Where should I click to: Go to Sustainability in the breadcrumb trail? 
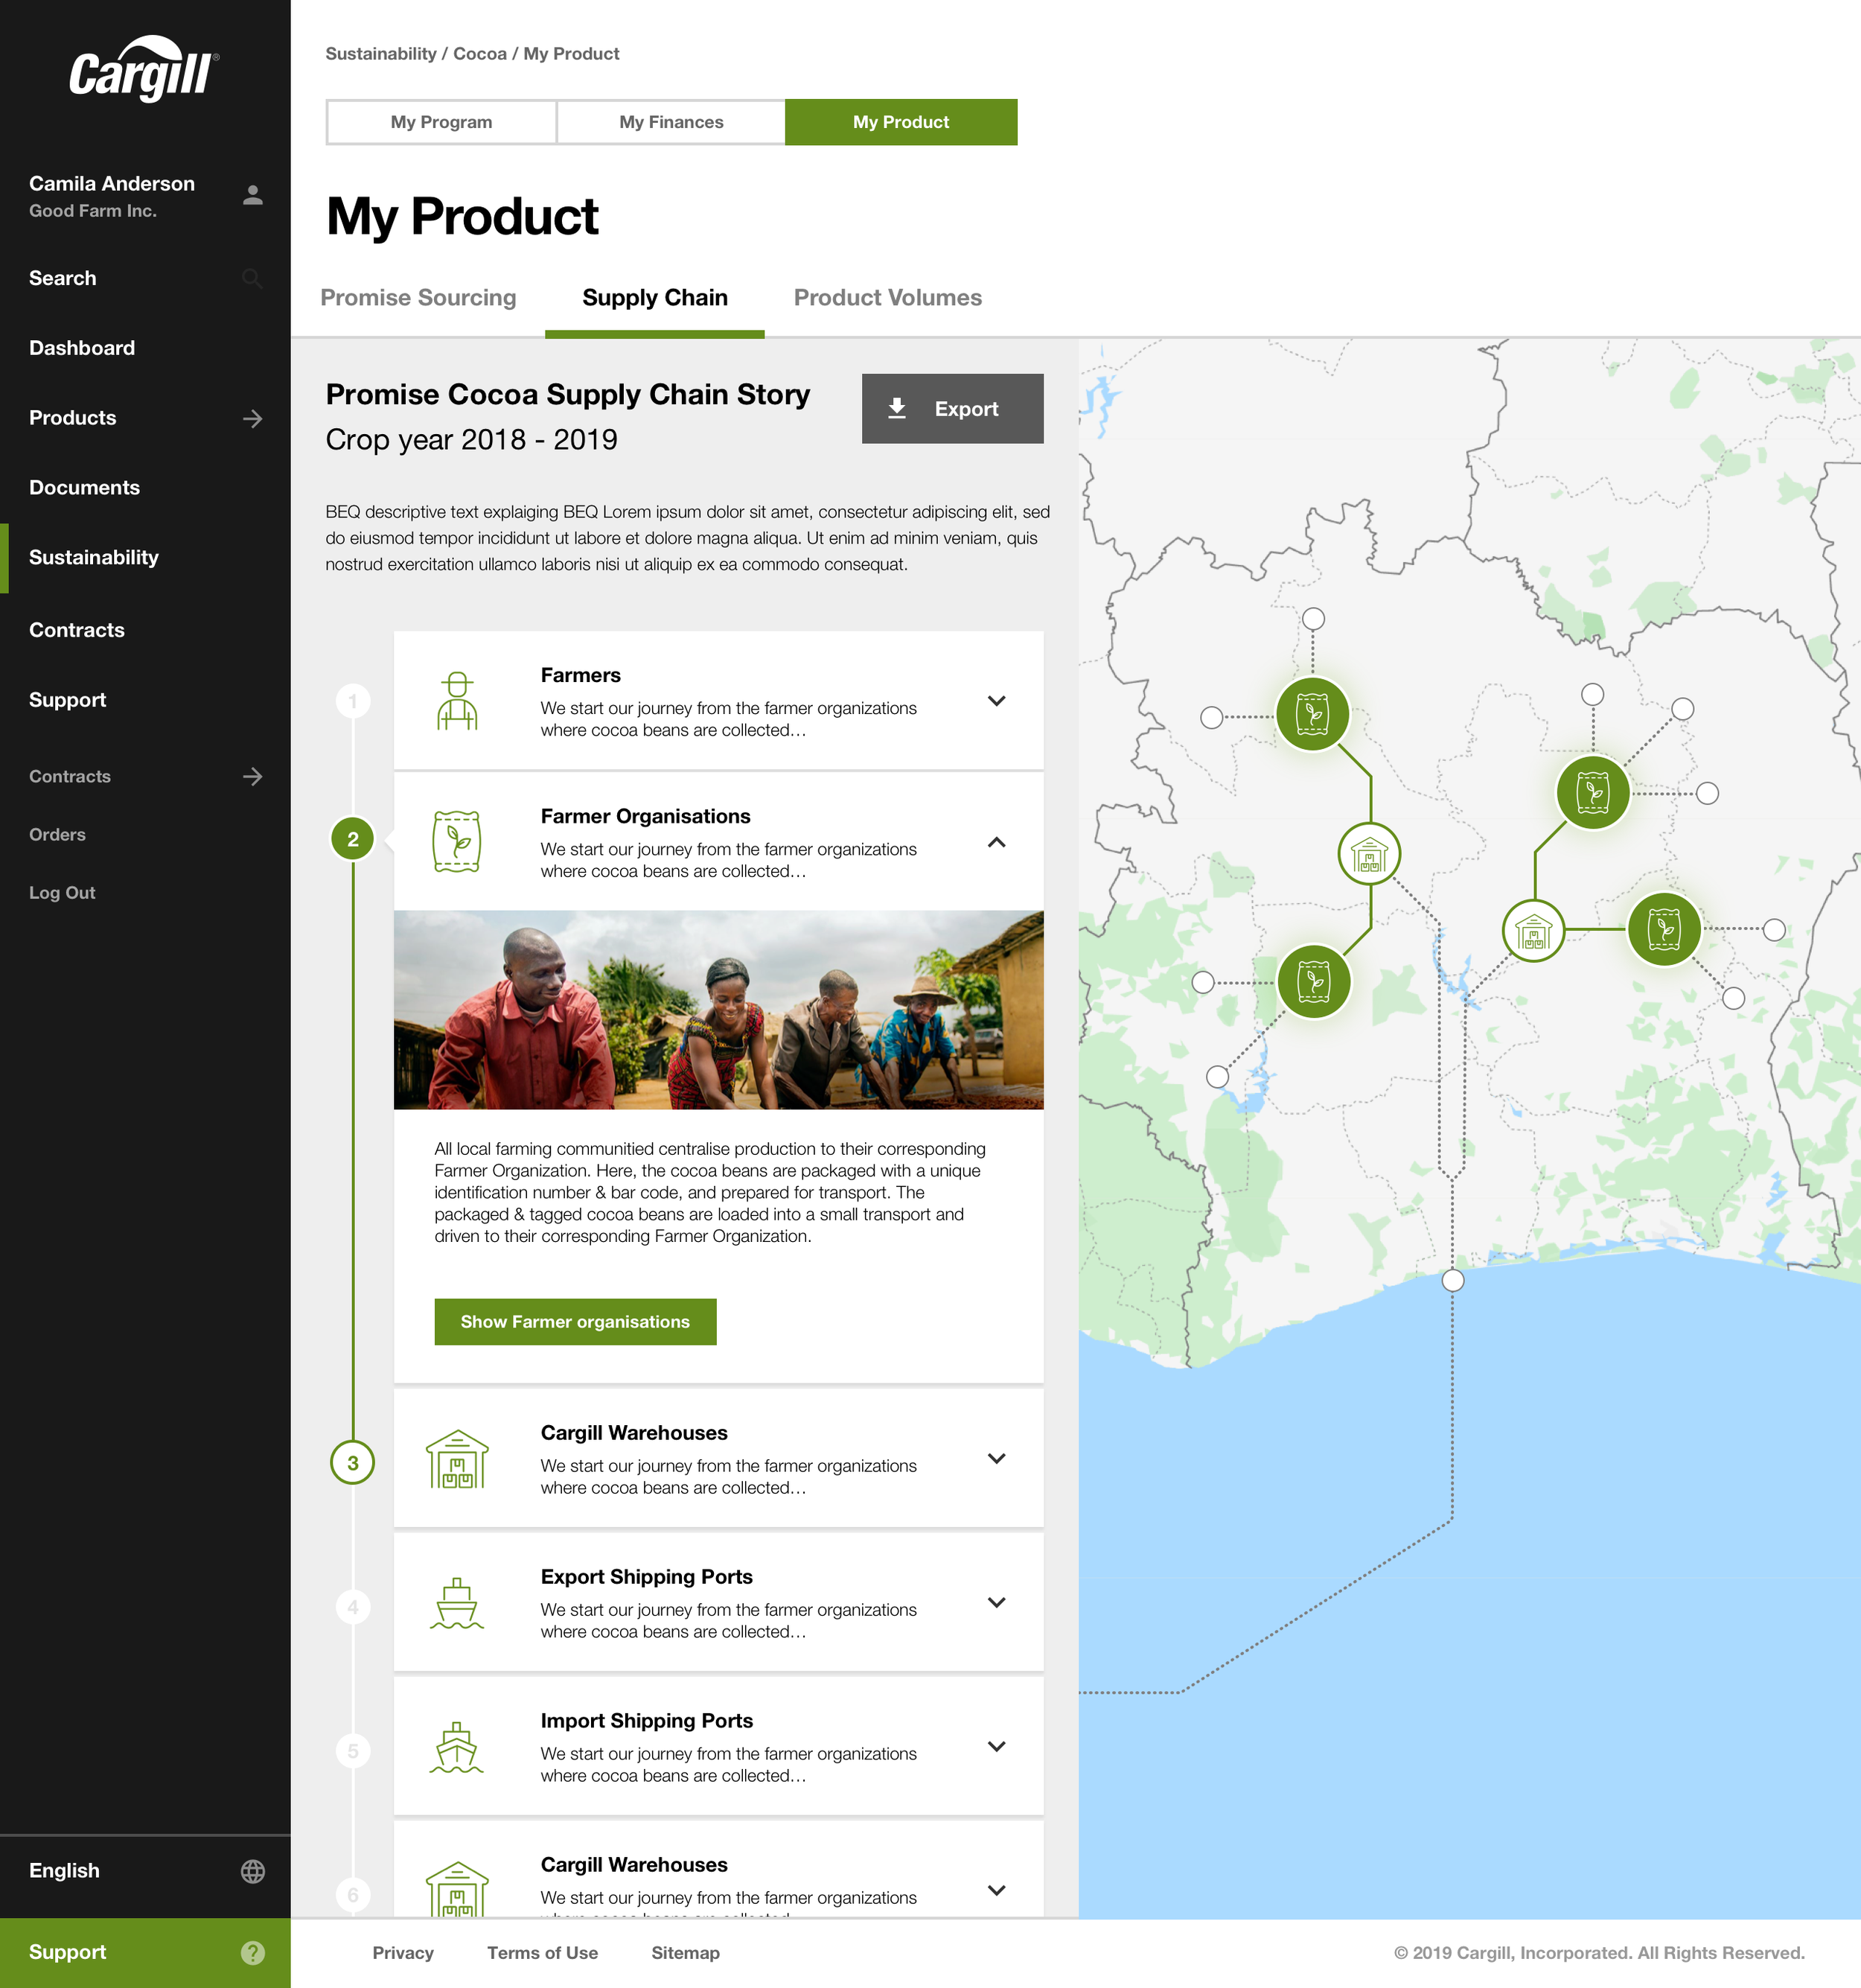381,53
